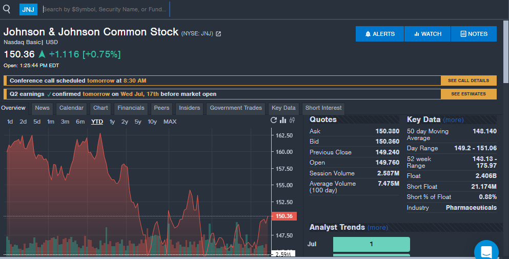Click the ALERTS bell button
The height and width of the screenshot is (259, 509).
pyautogui.click(x=380, y=34)
